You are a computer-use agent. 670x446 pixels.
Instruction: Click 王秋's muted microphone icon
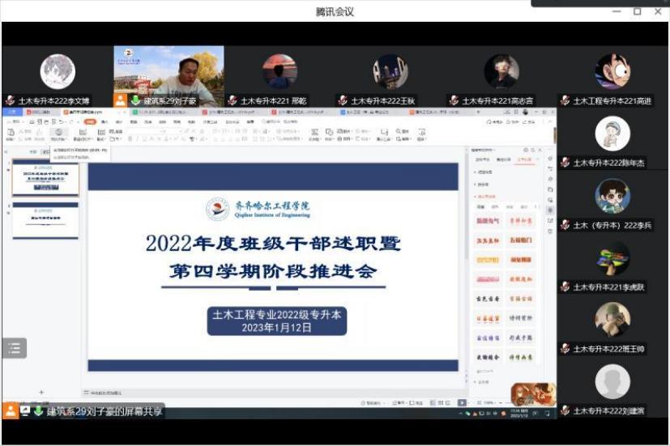pos(343,101)
